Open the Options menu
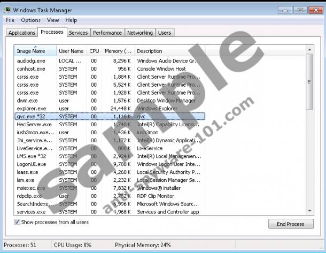326x253 pixels. [30, 20]
